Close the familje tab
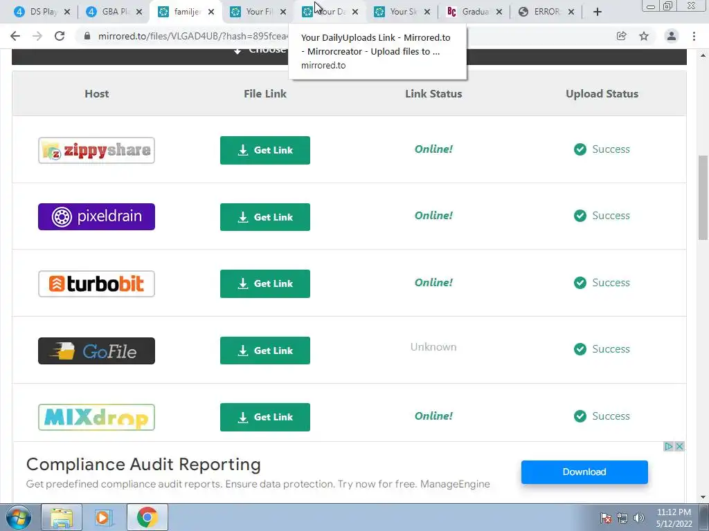709x531 pixels. click(x=211, y=12)
